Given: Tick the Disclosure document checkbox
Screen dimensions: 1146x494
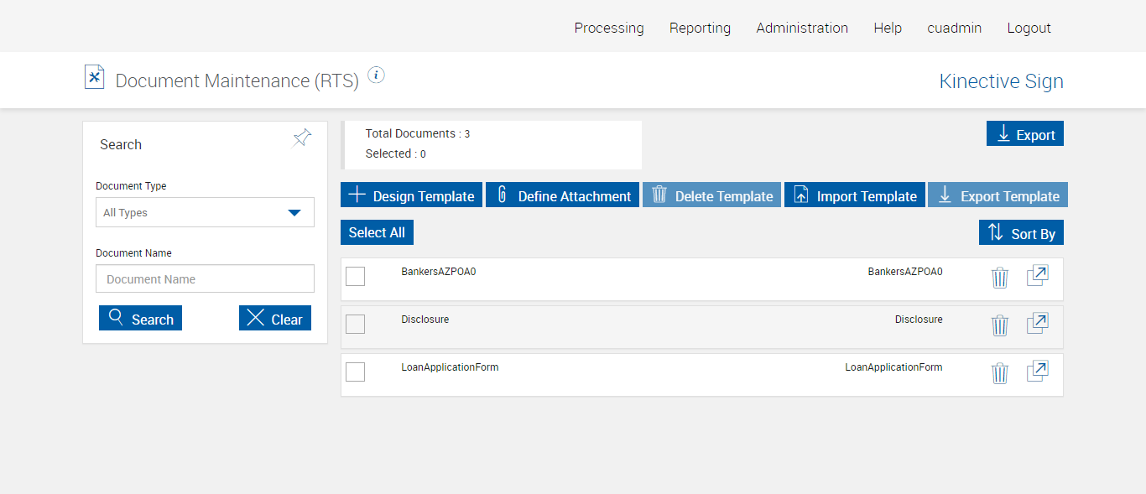Looking at the screenshot, I should tap(356, 324).
